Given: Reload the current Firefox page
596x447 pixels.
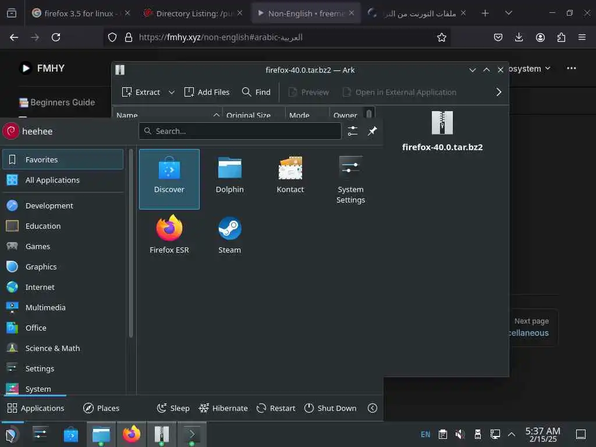Looking at the screenshot, I should click(56, 37).
